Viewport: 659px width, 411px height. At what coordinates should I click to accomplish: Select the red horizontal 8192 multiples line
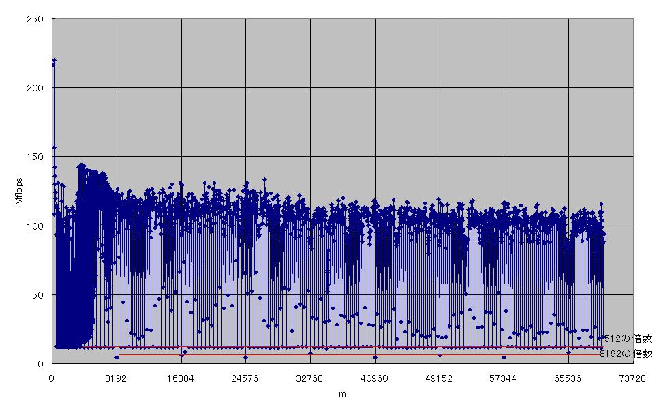pos(341,354)
